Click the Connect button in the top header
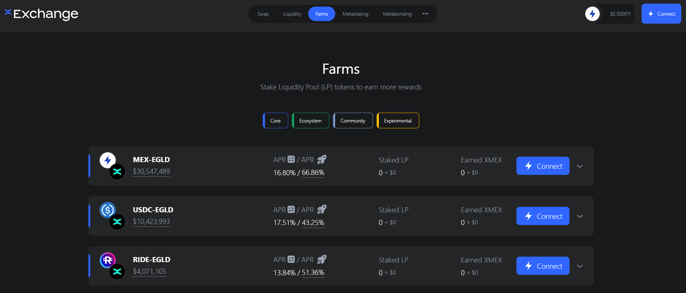The height and width of the screenshot is (293, 686). click(x=661, y=14)
